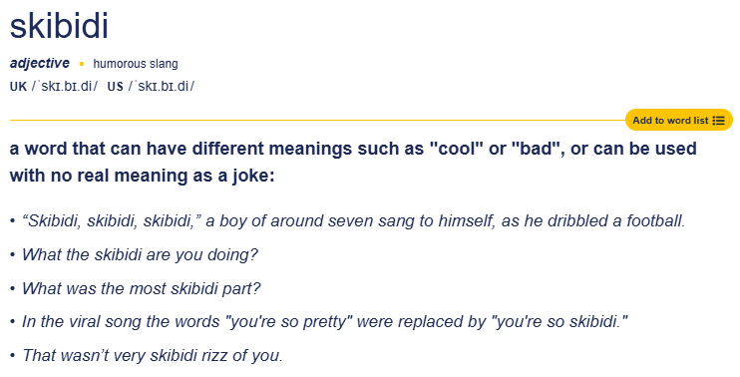Image resolution: width=740 pixels, height=377 pixels.
Task: Click the US pronunciation transcription
Action: pyautogui.click(x=162, y=87)
